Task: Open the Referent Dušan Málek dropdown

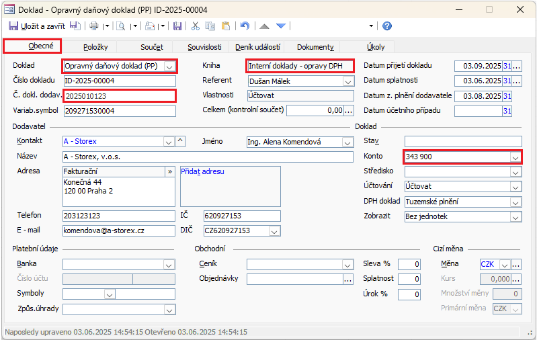Action: coord(348,81)
